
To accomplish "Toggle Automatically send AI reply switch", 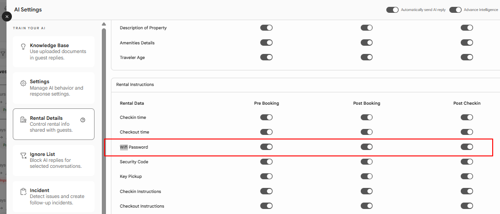I will tap(392, 10).
